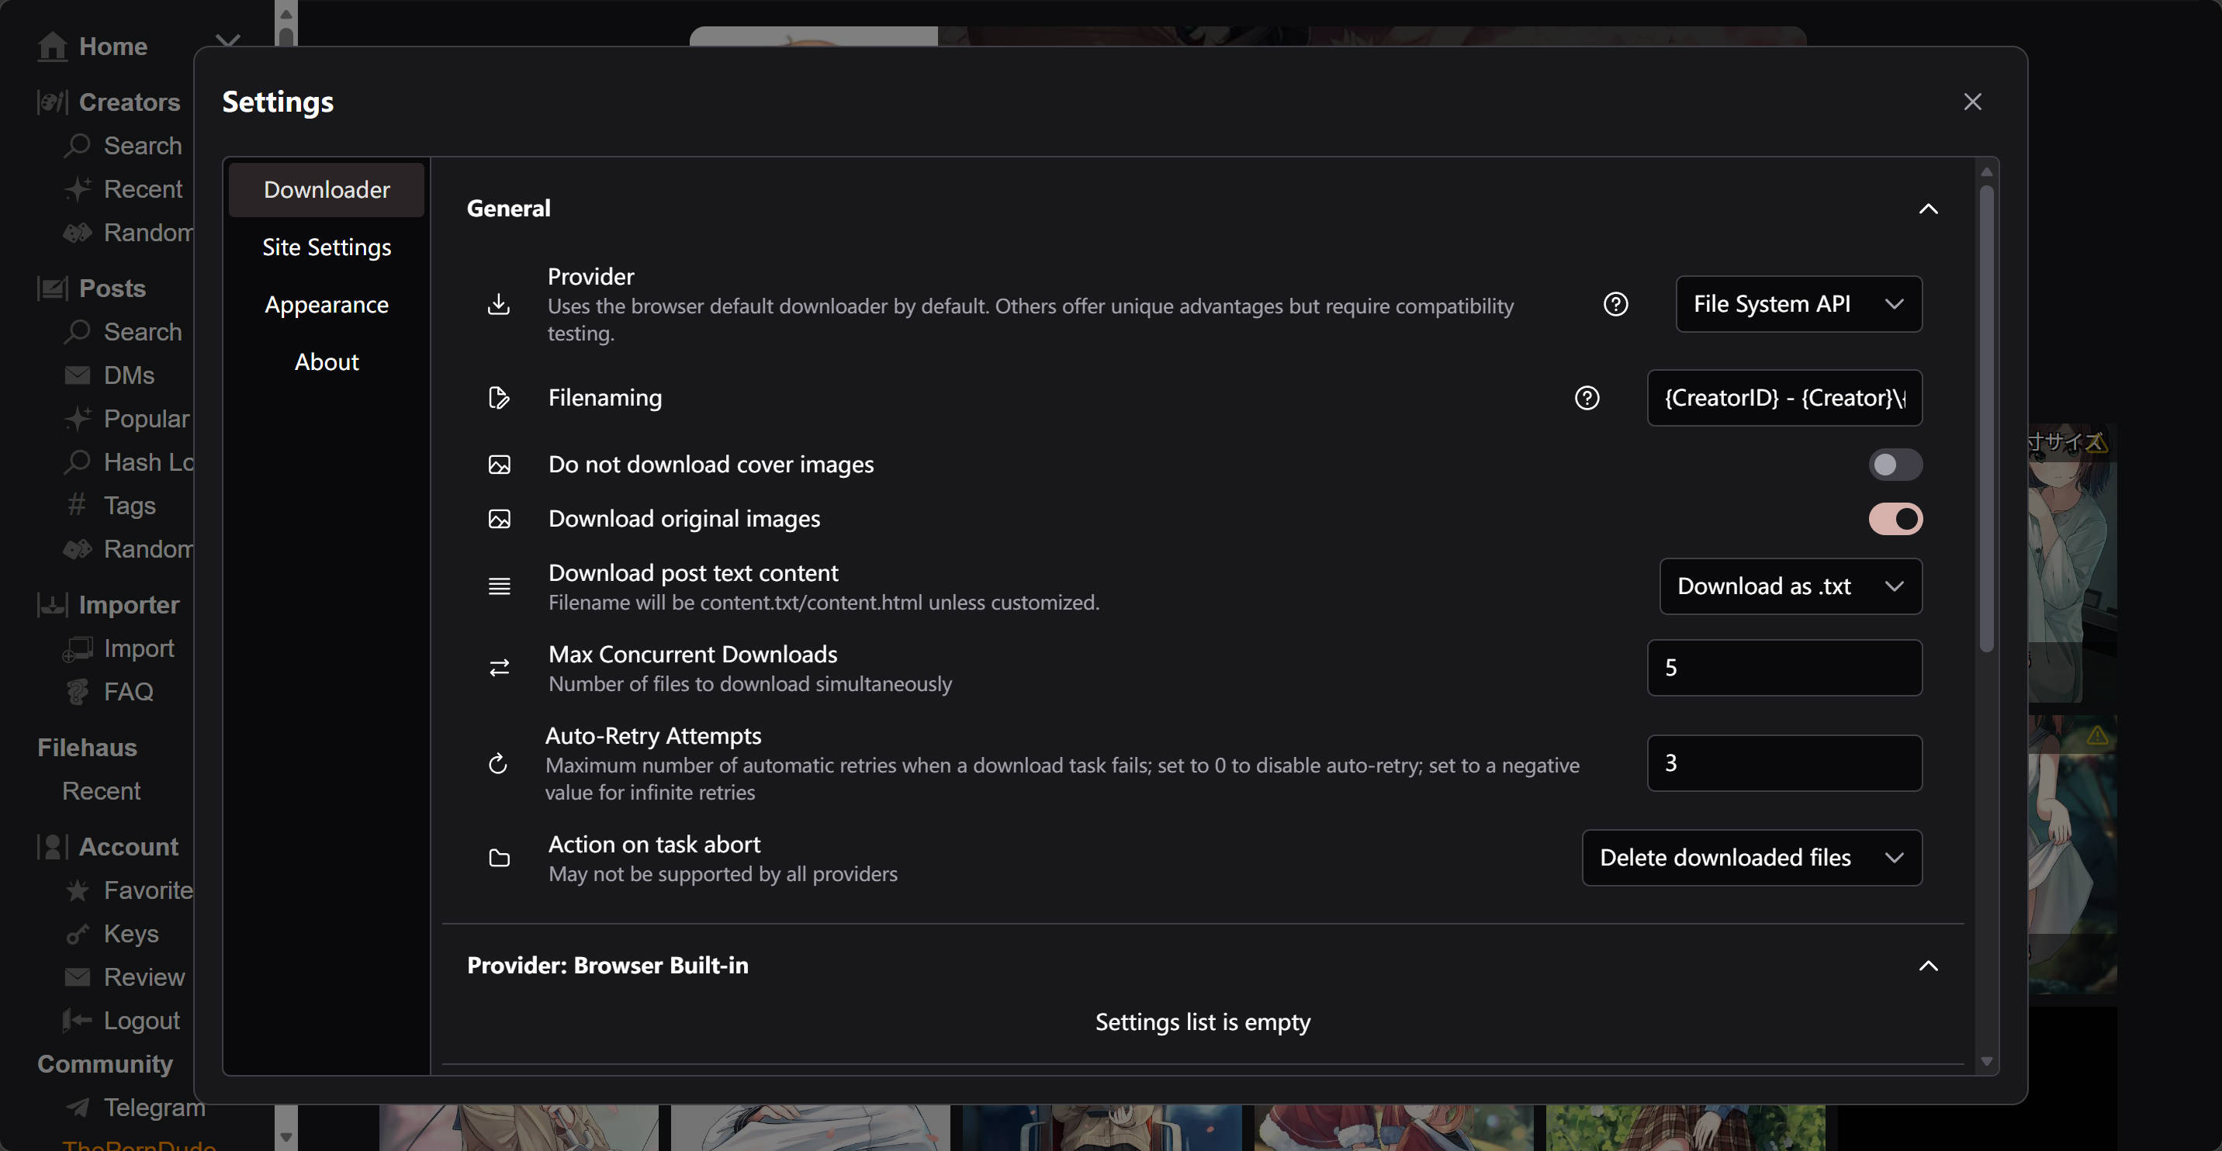
Task: Select the Downloader settings tab
Action: pos(327,190)
